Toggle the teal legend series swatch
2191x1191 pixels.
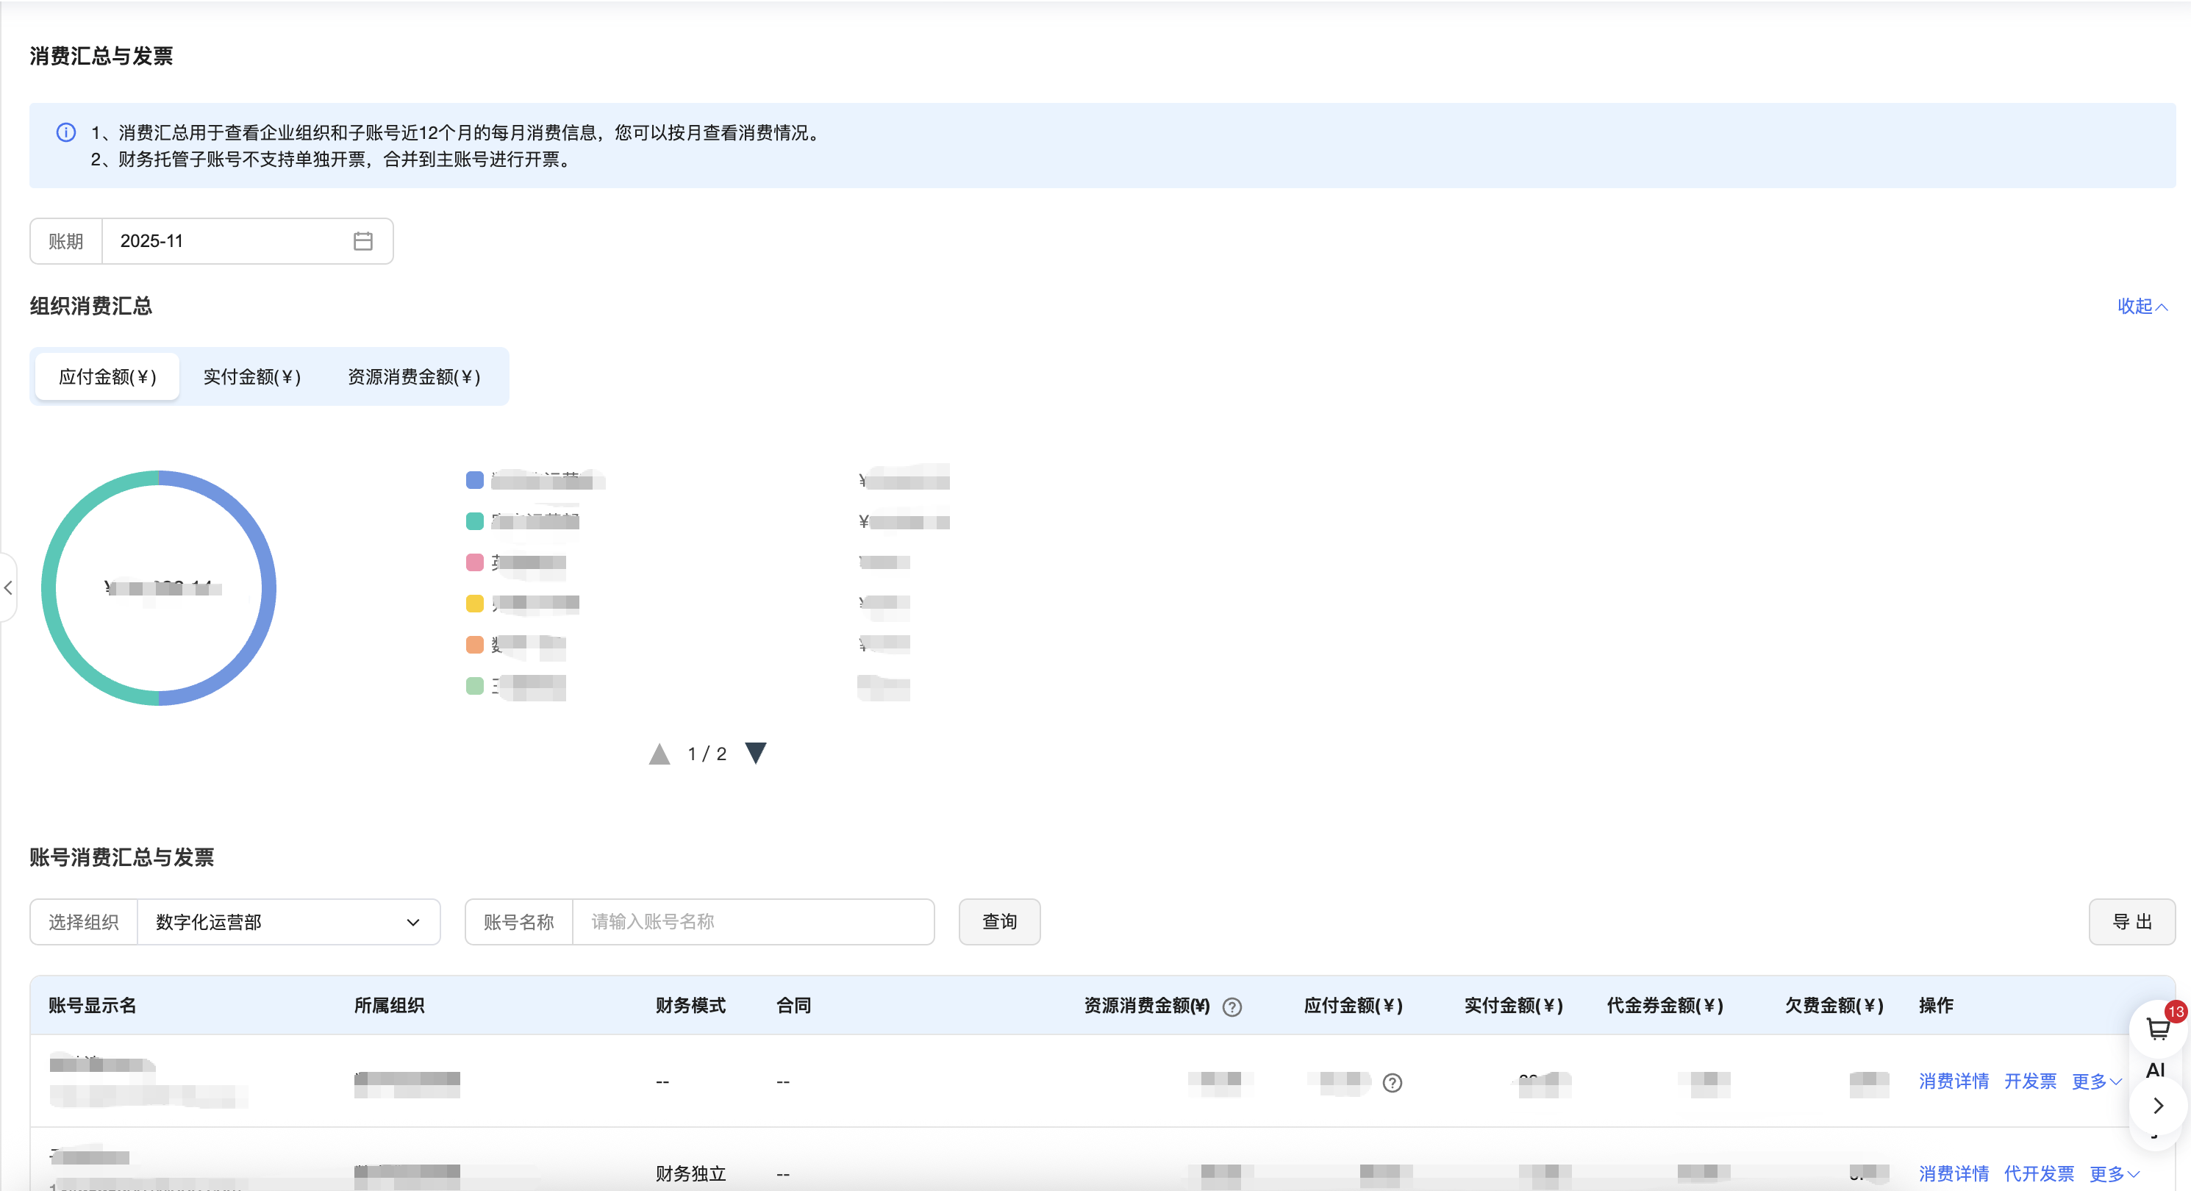[475, 521]
